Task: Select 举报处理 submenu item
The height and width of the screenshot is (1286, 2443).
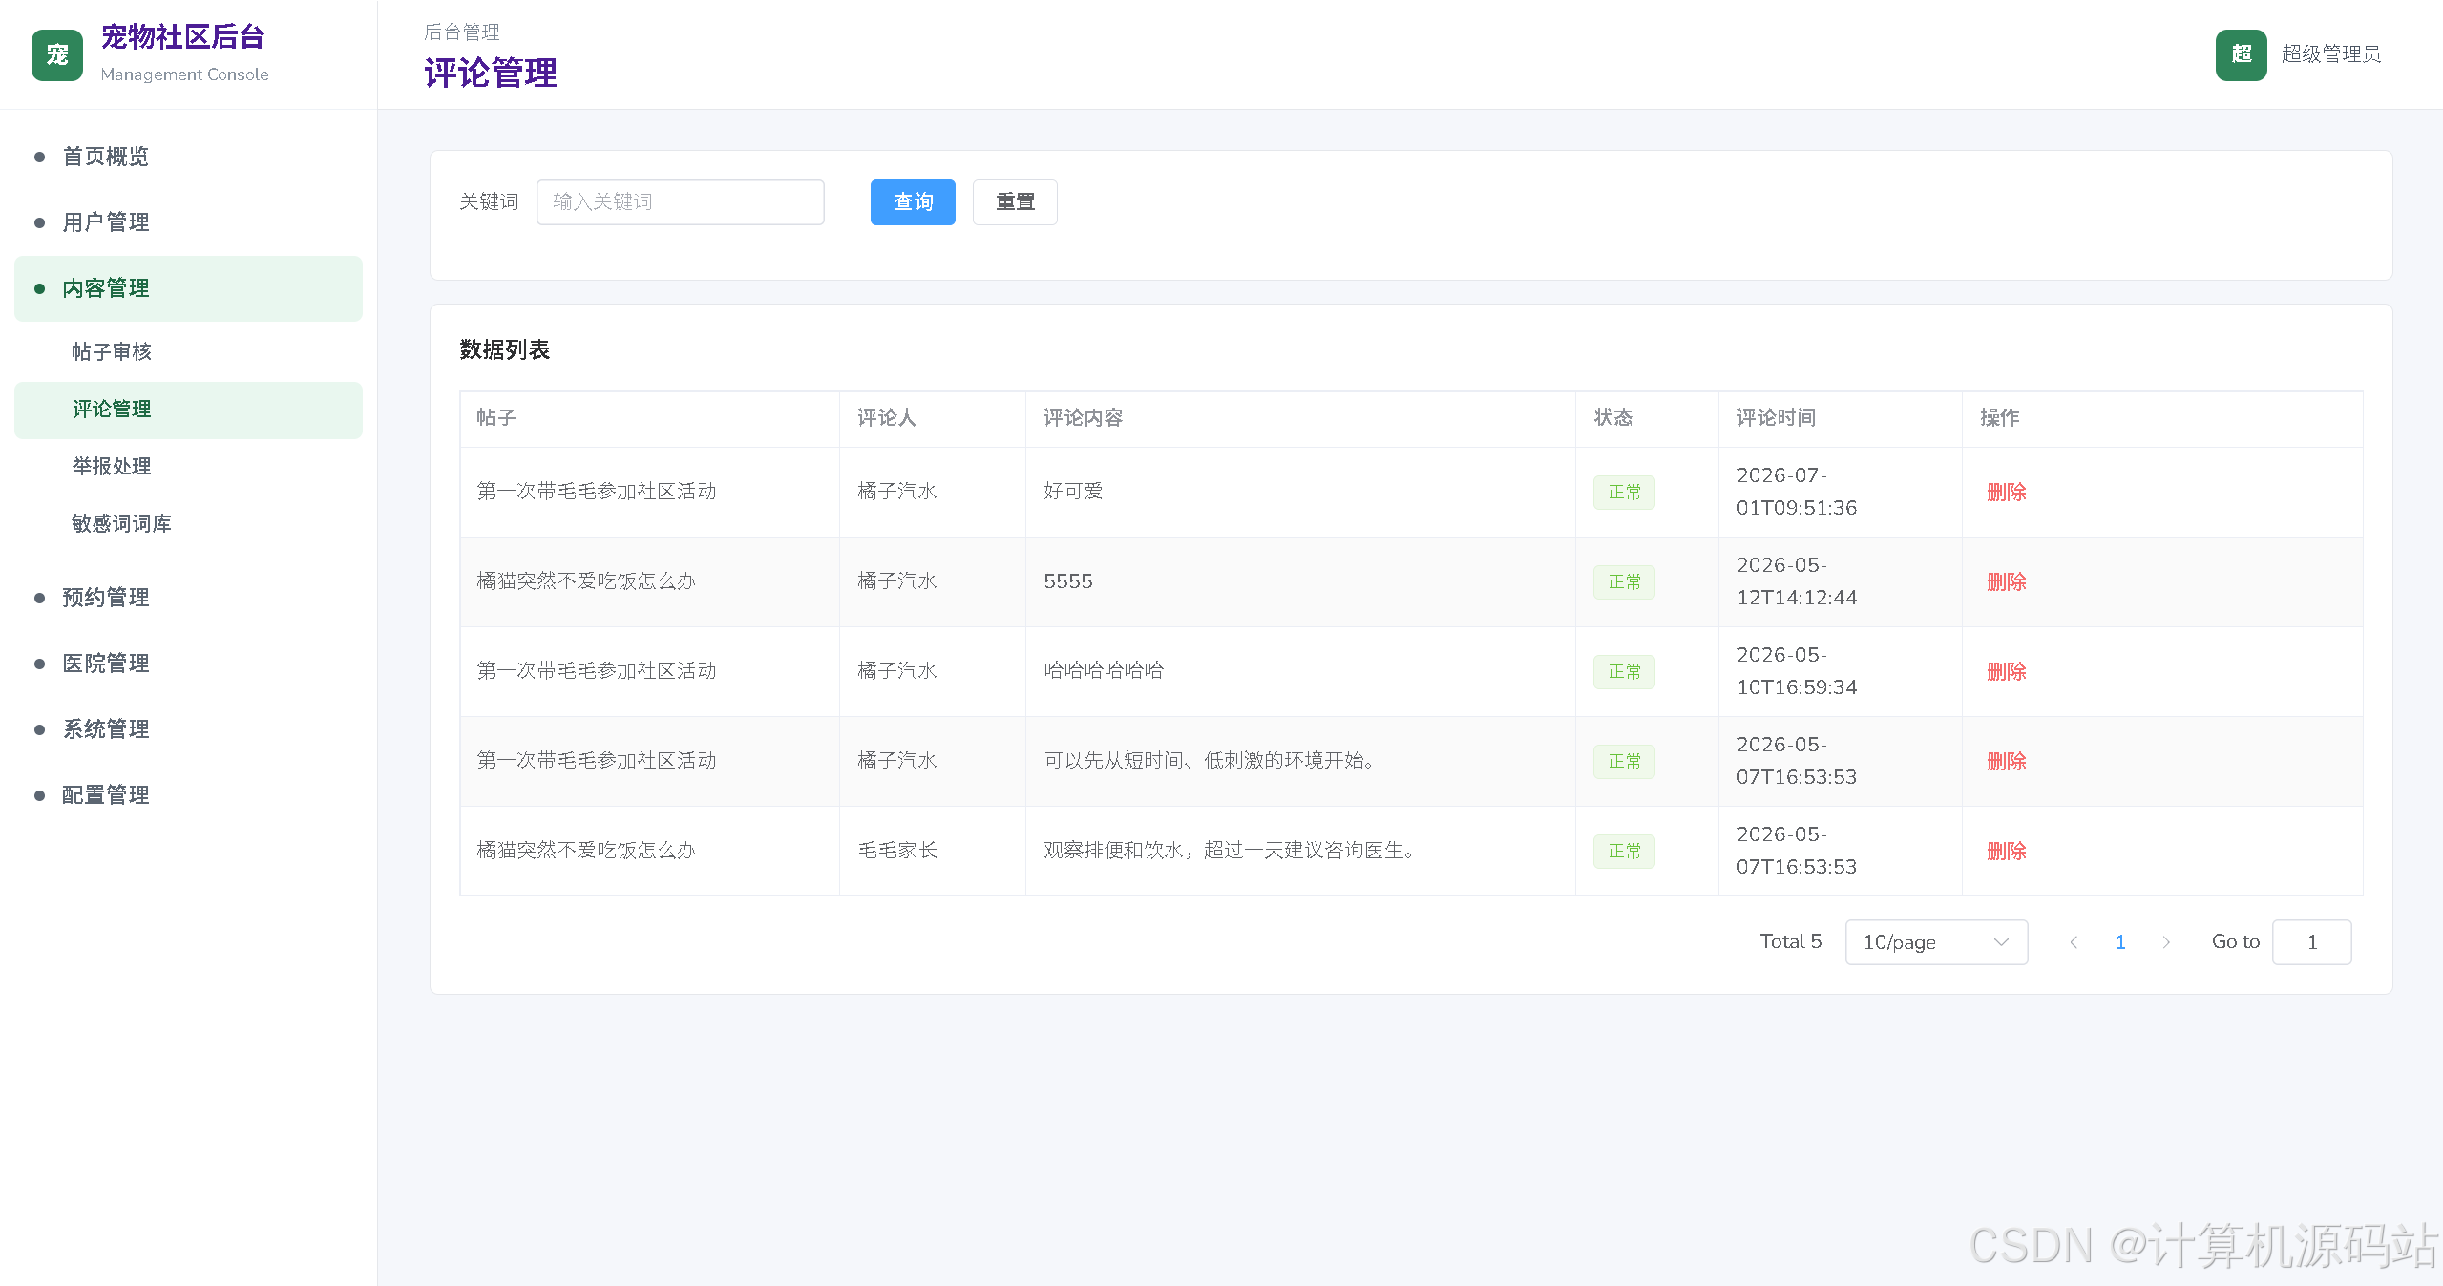Action: (188, 467)
